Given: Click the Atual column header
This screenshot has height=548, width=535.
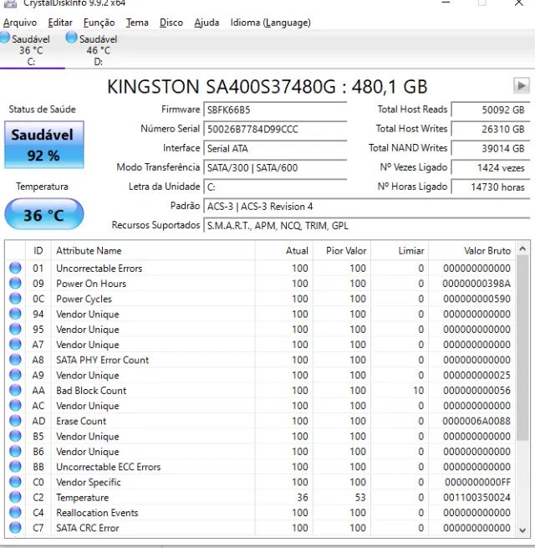Looking at the screenshot, I should click(284, 251).
